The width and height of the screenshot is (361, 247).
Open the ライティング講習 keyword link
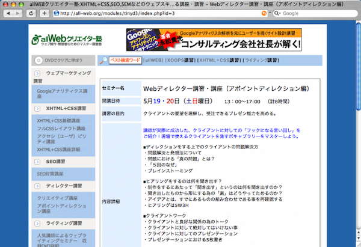tap(261, 60)
